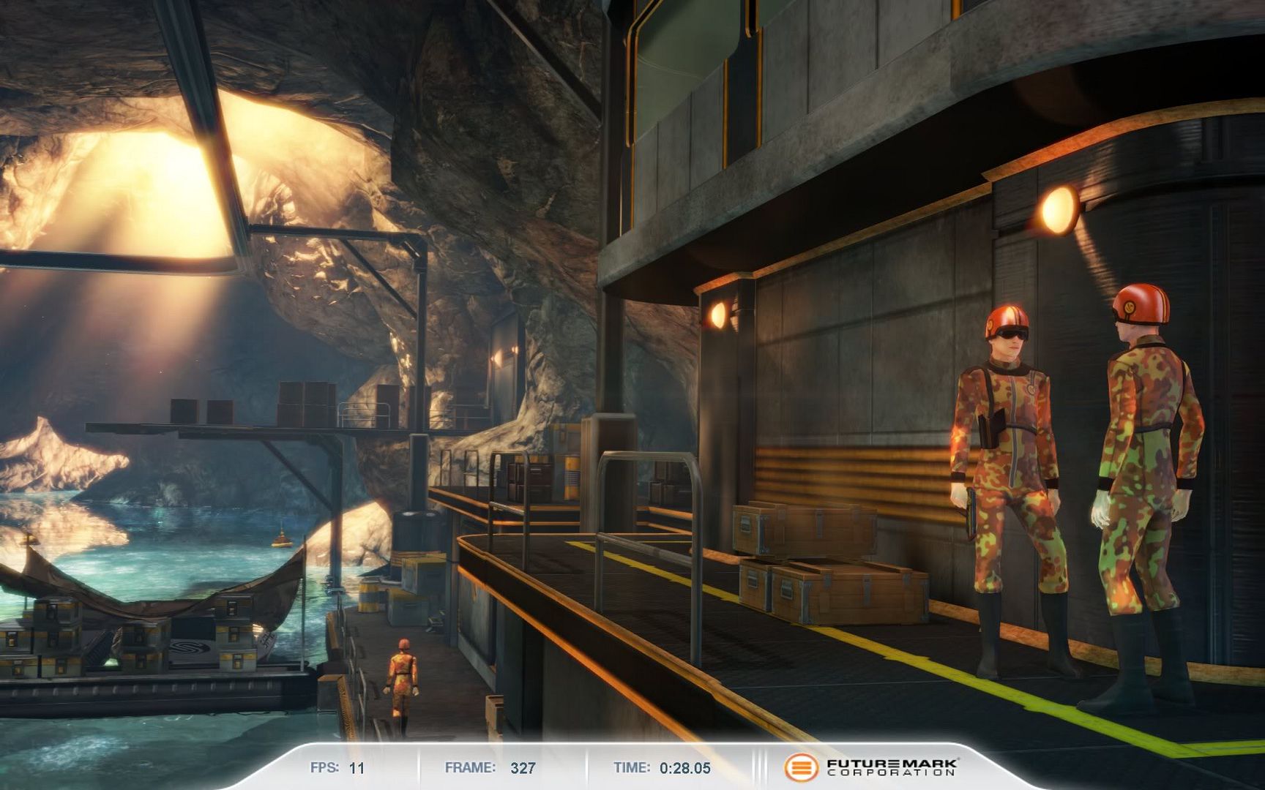This screenshot has width=1265, height=790.
Task: Click the FRAME: label
Action: coord(470,767)
